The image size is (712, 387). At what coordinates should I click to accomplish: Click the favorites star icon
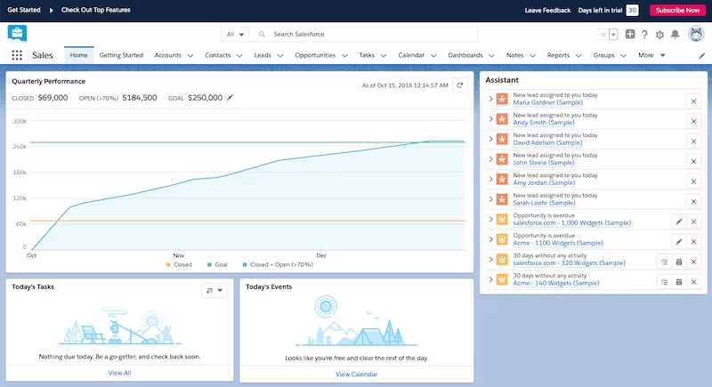point(603,35)
